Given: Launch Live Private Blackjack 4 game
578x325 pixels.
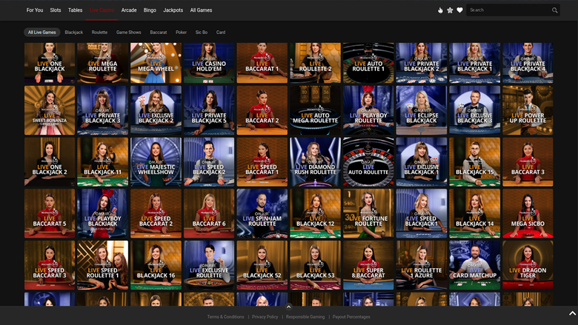Looking at the screenshot, I should click(528, 63).
